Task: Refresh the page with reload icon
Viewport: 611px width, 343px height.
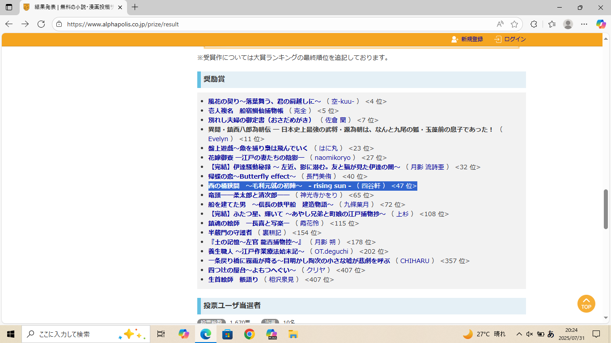Action: [41, 24]
